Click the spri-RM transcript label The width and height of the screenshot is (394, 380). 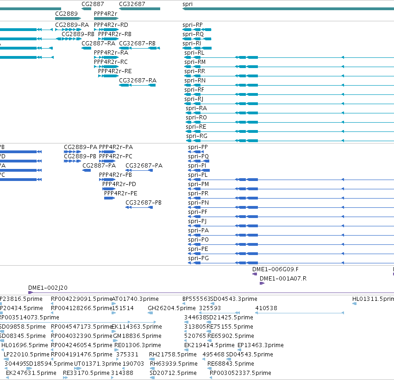(195, 62)
